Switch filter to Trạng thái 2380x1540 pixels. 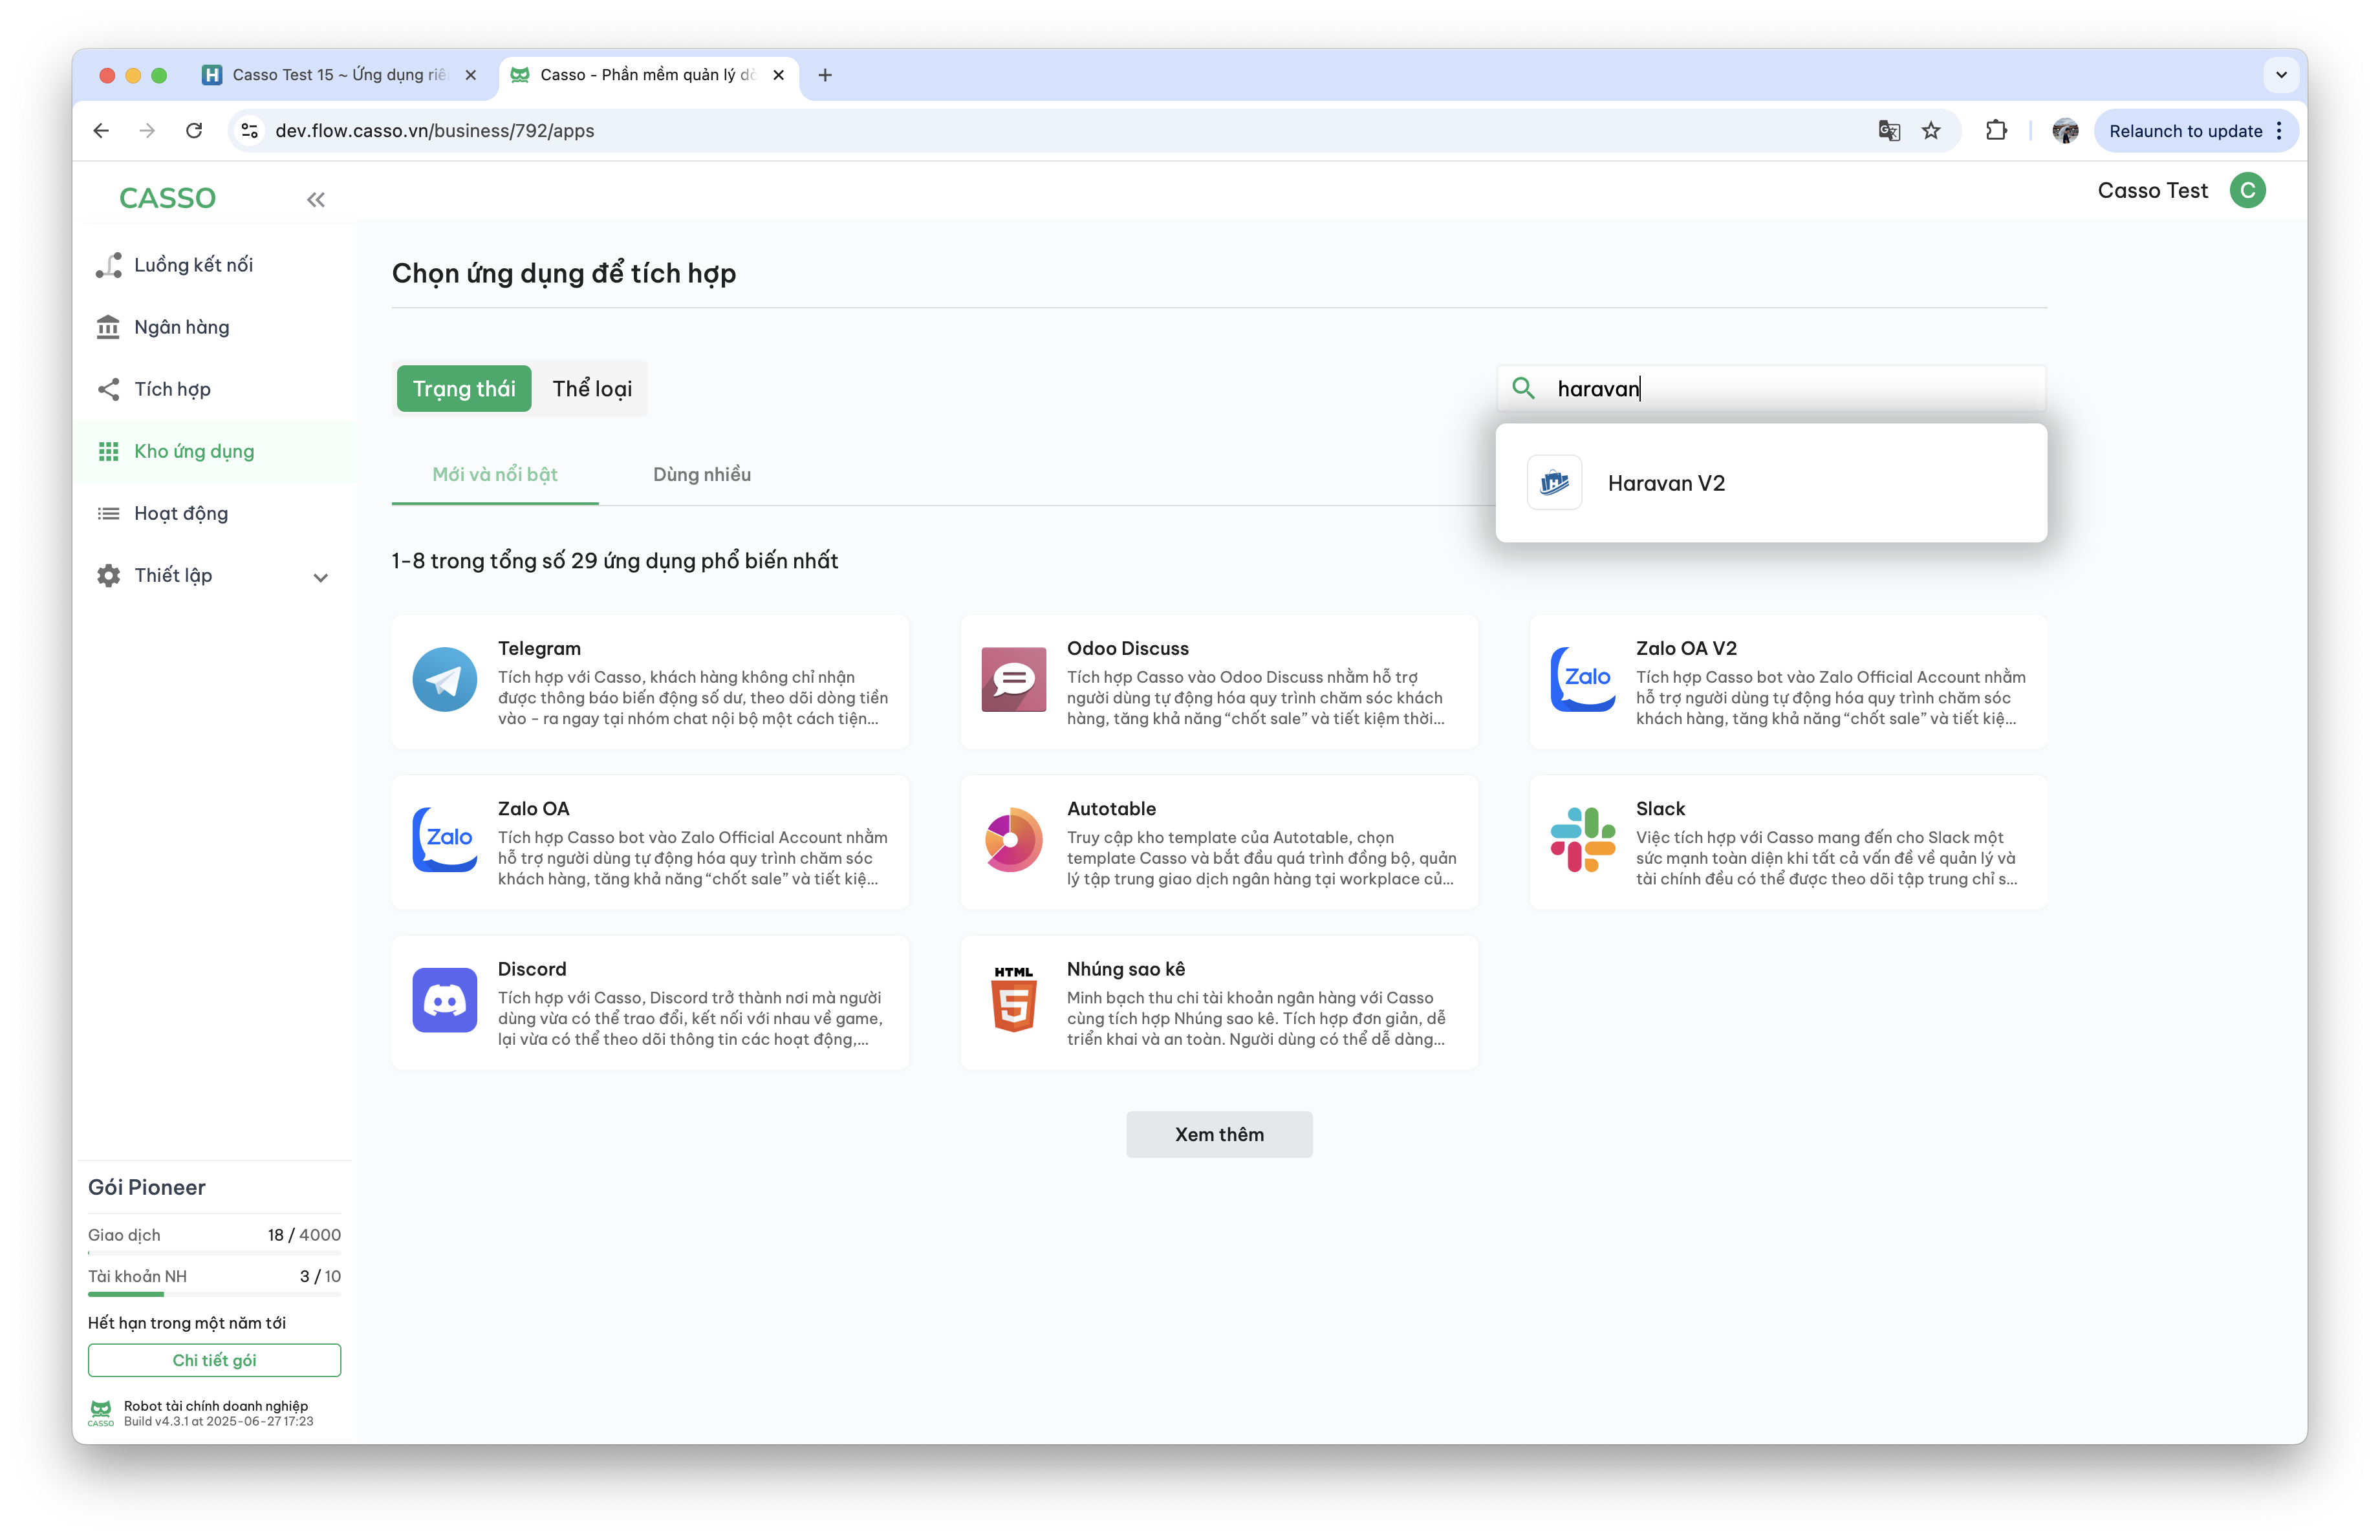click(464, 389)
